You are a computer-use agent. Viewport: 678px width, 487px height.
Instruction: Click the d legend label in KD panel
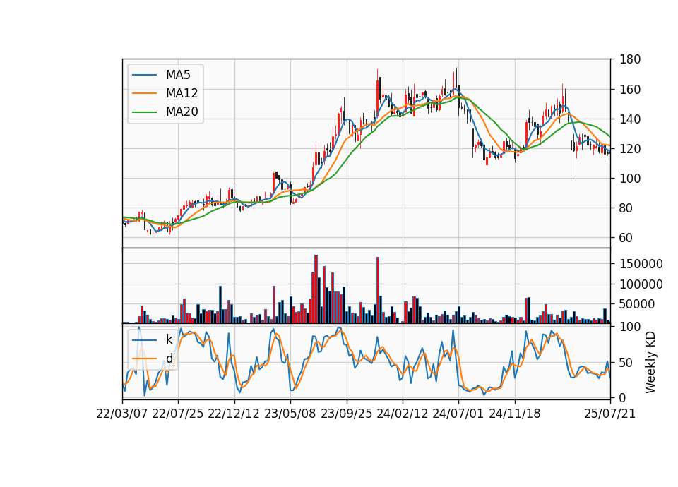[x=169, y=359]
